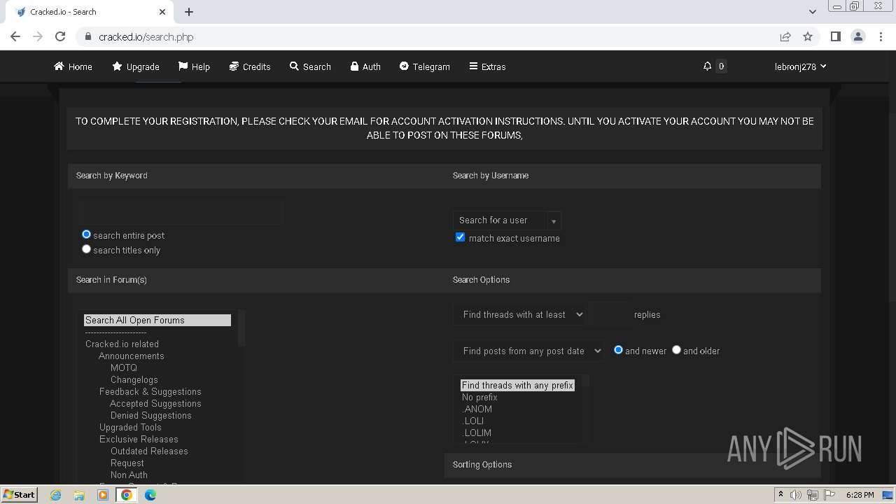Select Non Auth forum entry

click(129, 475)
